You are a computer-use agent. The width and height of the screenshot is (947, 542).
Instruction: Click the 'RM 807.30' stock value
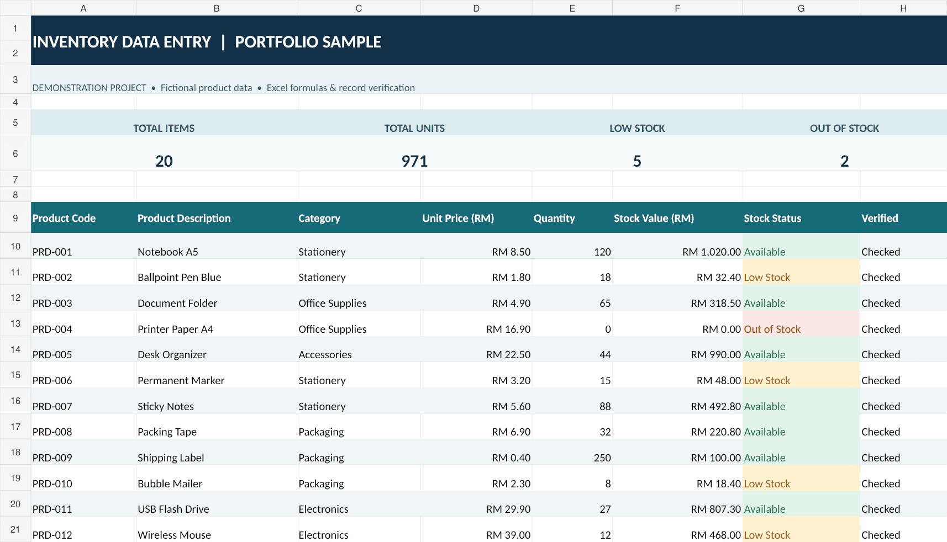click(x=677, y=504)
